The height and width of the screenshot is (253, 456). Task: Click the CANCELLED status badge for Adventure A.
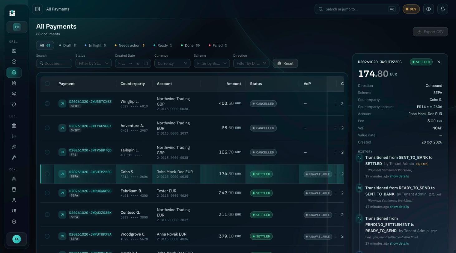263,128
